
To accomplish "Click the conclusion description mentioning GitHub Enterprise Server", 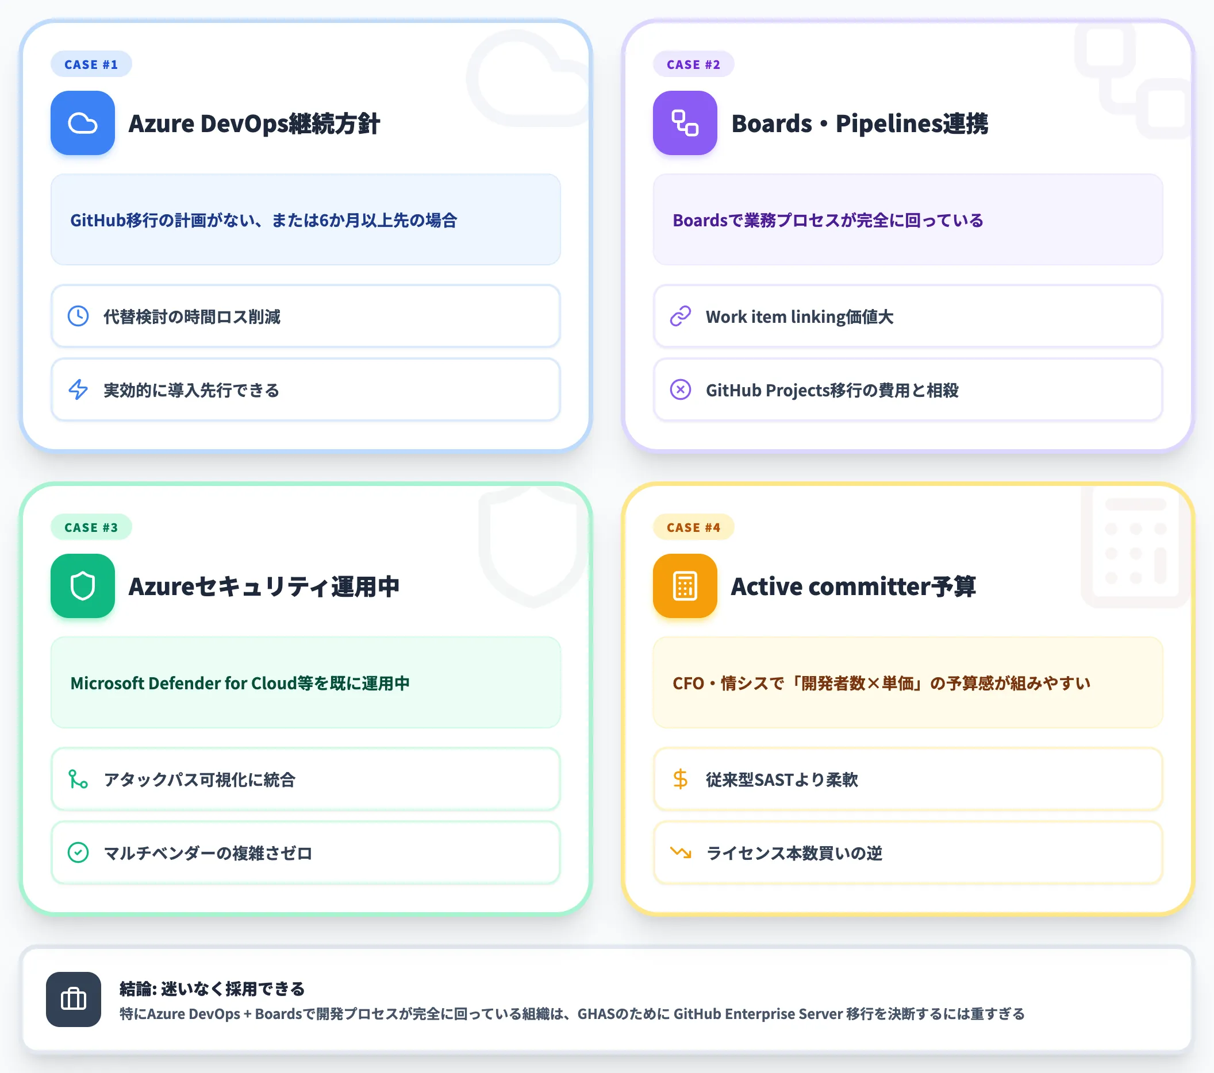I will pyautogui.click(x=572, y=1014).
